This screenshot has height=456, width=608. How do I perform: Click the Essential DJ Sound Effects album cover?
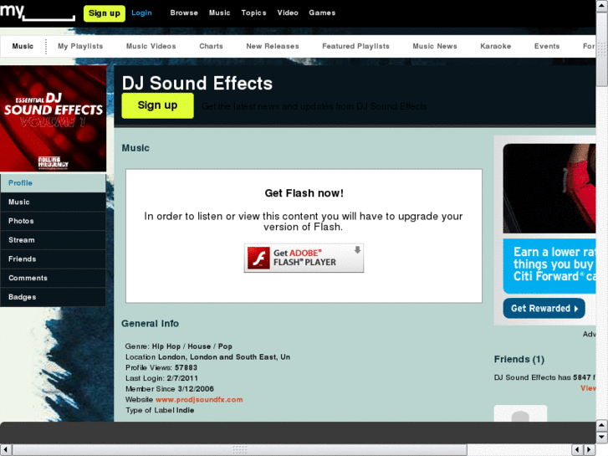(54, 118)
